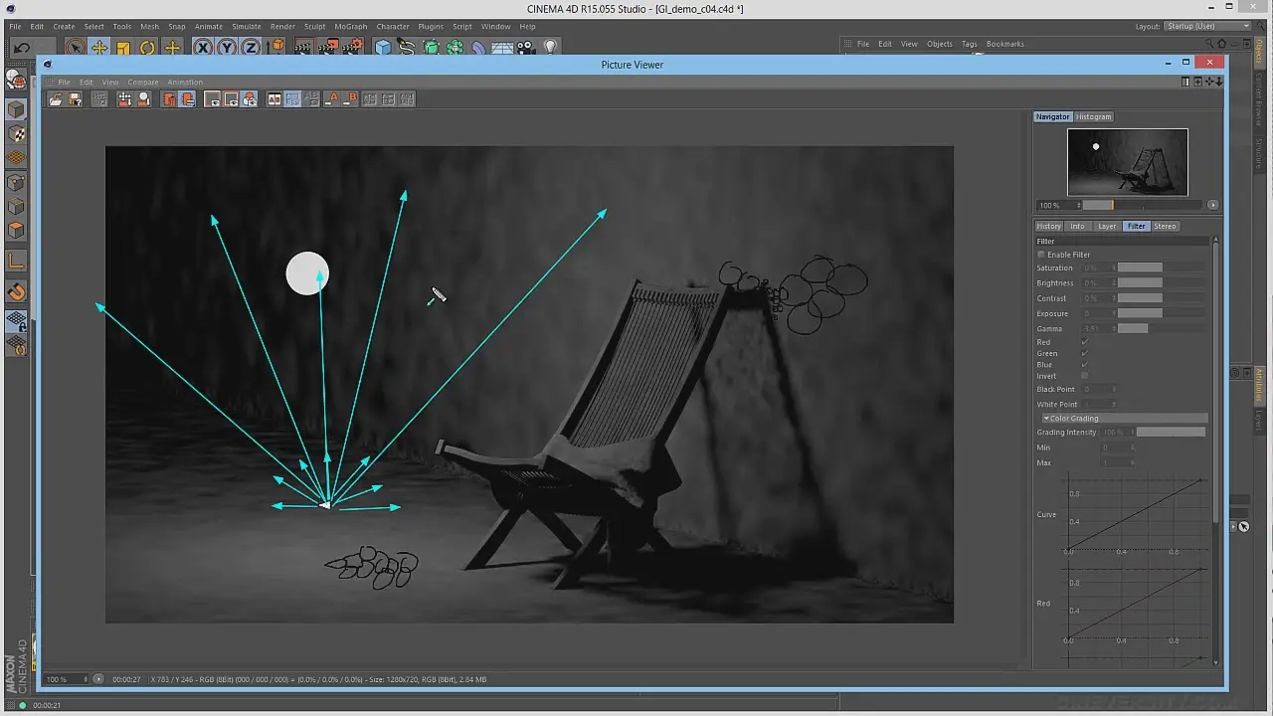Image resolution: width=1273 pixels, height=716 pixels.
Task: Open the Info tab
Action: coord(1077,226)
